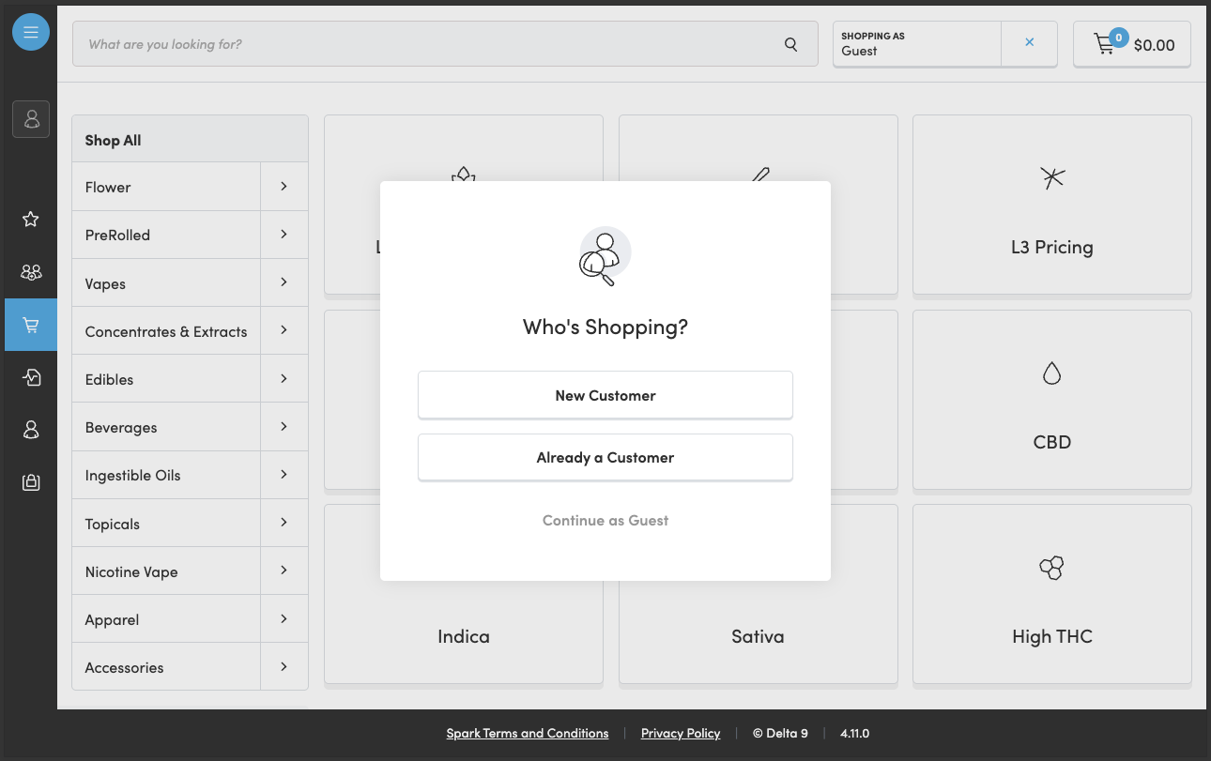1211x761 pixels.
Task: Click the New Customer button
Action: click(605, 395)
